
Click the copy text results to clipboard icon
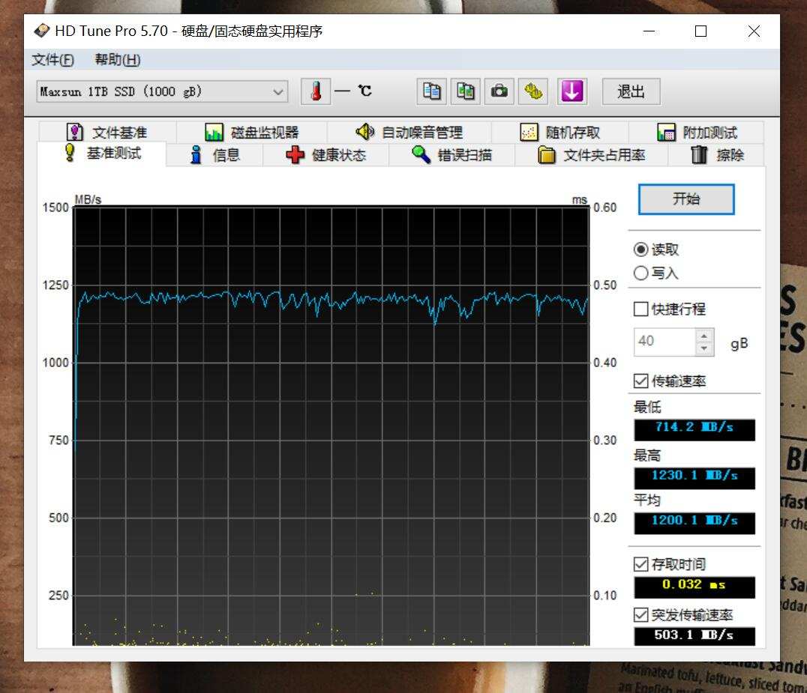431,90
